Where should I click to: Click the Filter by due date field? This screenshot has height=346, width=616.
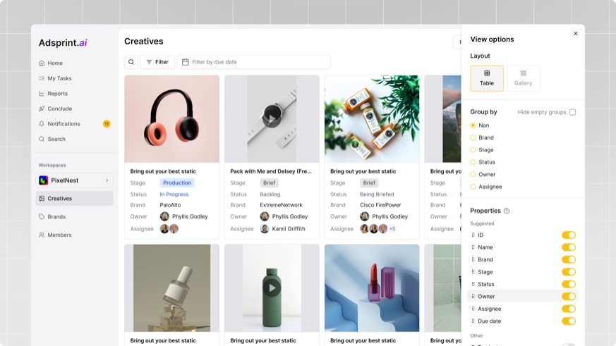coord(254,62)
